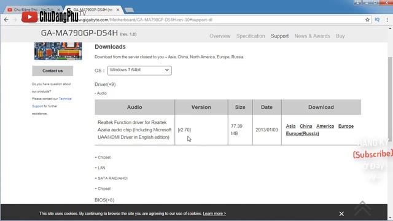This screenshot has width=393, height=221.
Task: Expand the first Chipset driver category
Action: tap(103, 157)
